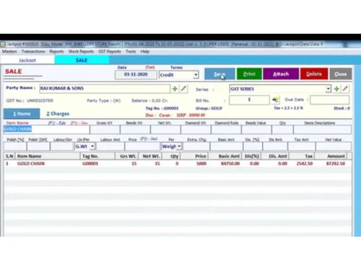Click the Bill No. input field
Image resolution: width=361 pixels, height=271 pixels.
[249, 100]
